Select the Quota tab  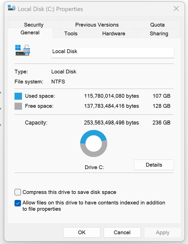pos(157,25)
